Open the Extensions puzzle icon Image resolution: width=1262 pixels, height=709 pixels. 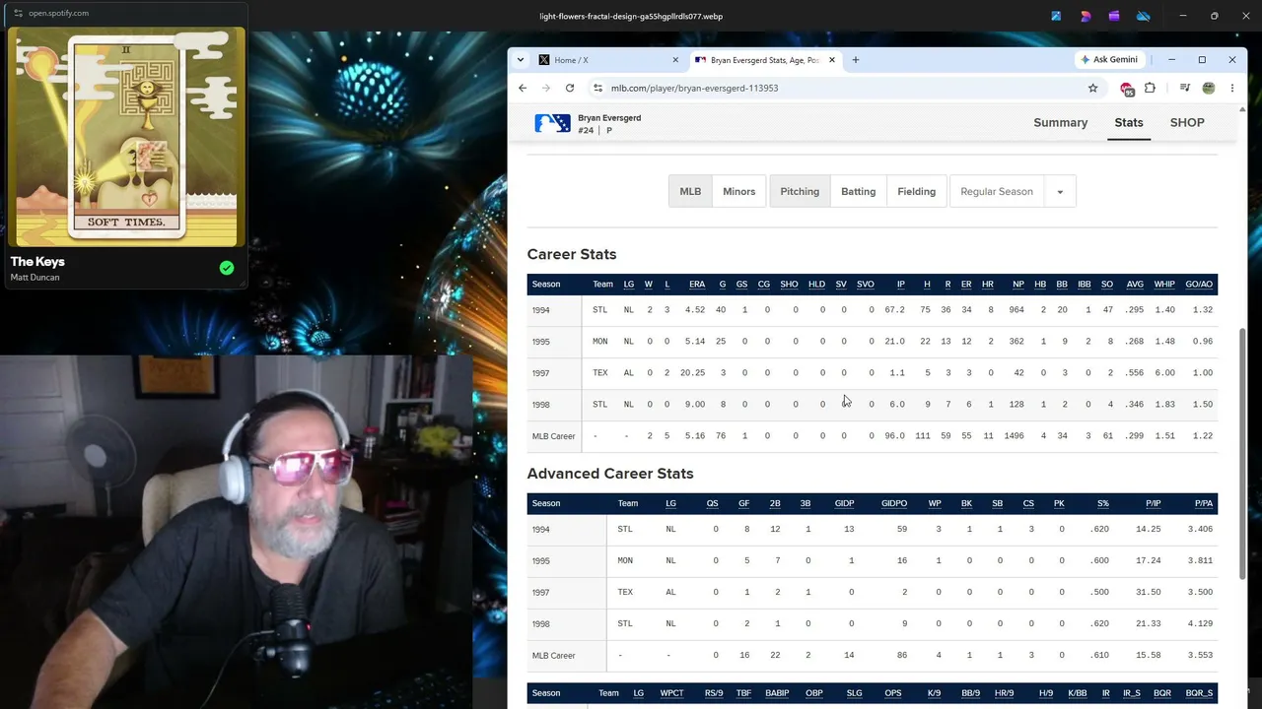pos(1150,88)
